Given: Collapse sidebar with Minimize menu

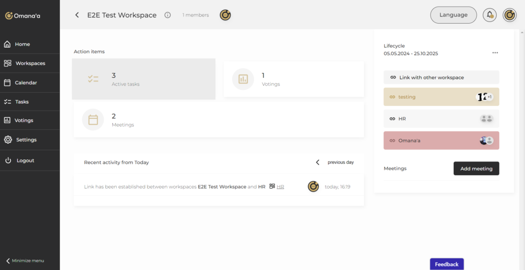Looking at the screenshot, I should coord(25,261).
